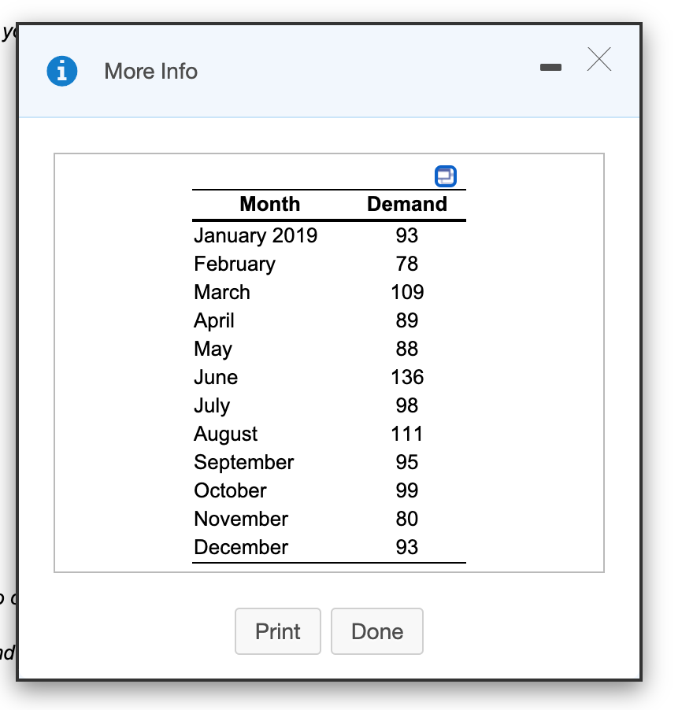Viewport: 693px width, 710px height.
Task: Select demand value 93 for January 2019
Action: click(406, 235)
